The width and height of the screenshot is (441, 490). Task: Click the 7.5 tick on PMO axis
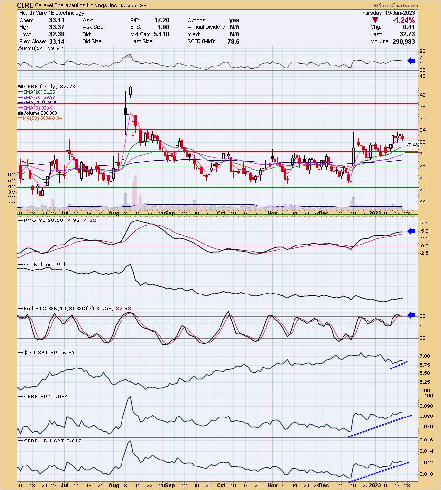[x=425, y=224]
